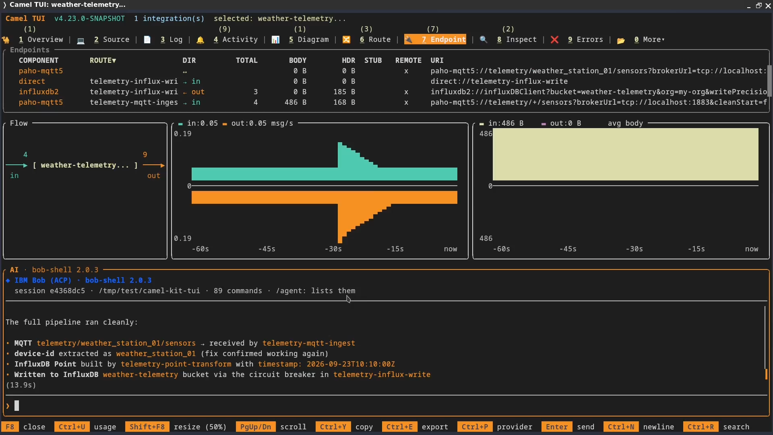773x435 pixels.
Task: Click the weather-telemetry node in the Flow panel
Action: click(x=85, y=165)
